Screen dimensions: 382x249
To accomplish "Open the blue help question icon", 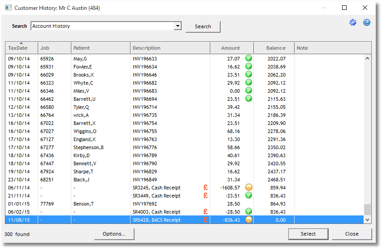I will [x=366, y=22].
